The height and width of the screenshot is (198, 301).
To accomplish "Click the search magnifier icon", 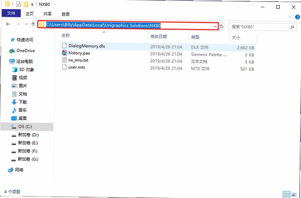I will click(292, 27).
